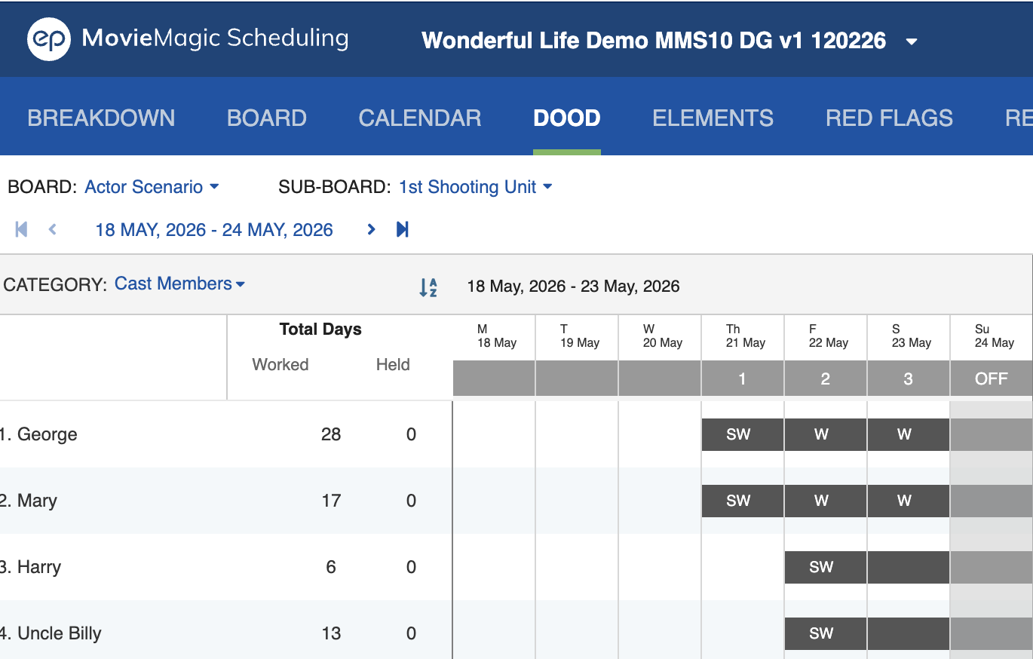Click George's SW cell on Thursday 21 May

[742, 434]
